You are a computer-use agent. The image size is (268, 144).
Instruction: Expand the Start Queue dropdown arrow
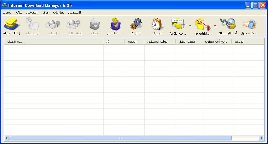click(190, 26)
